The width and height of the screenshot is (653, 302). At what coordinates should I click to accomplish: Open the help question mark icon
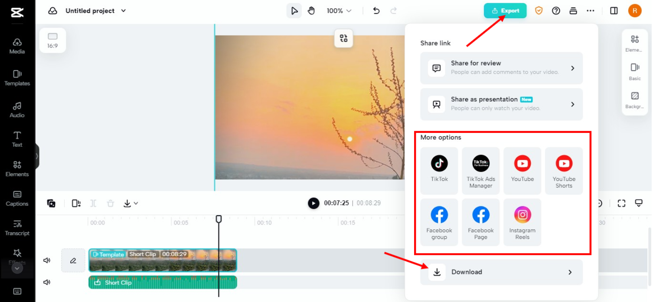556,11
